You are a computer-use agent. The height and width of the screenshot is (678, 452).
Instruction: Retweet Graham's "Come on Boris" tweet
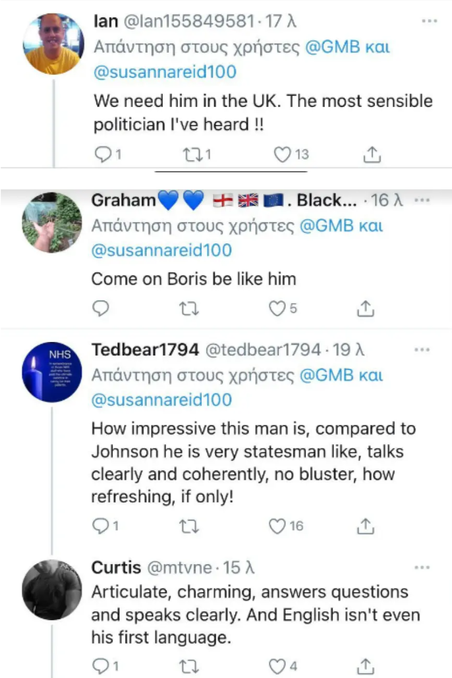pos(189,309)
